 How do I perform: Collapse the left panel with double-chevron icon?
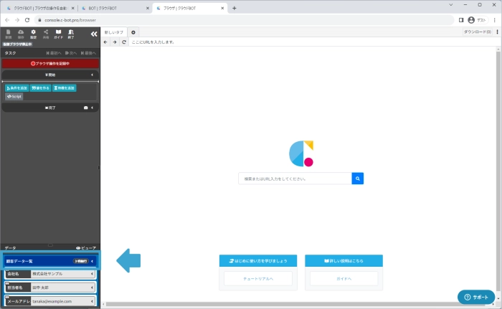tap(93, 33)
